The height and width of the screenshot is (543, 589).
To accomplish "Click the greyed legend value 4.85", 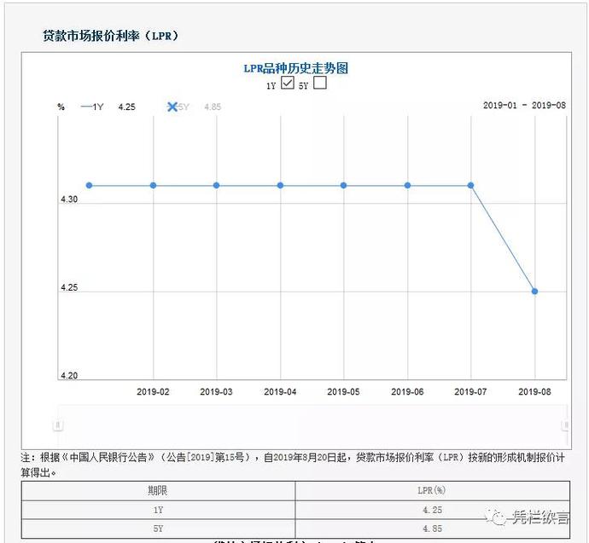I will coord(213,107).
